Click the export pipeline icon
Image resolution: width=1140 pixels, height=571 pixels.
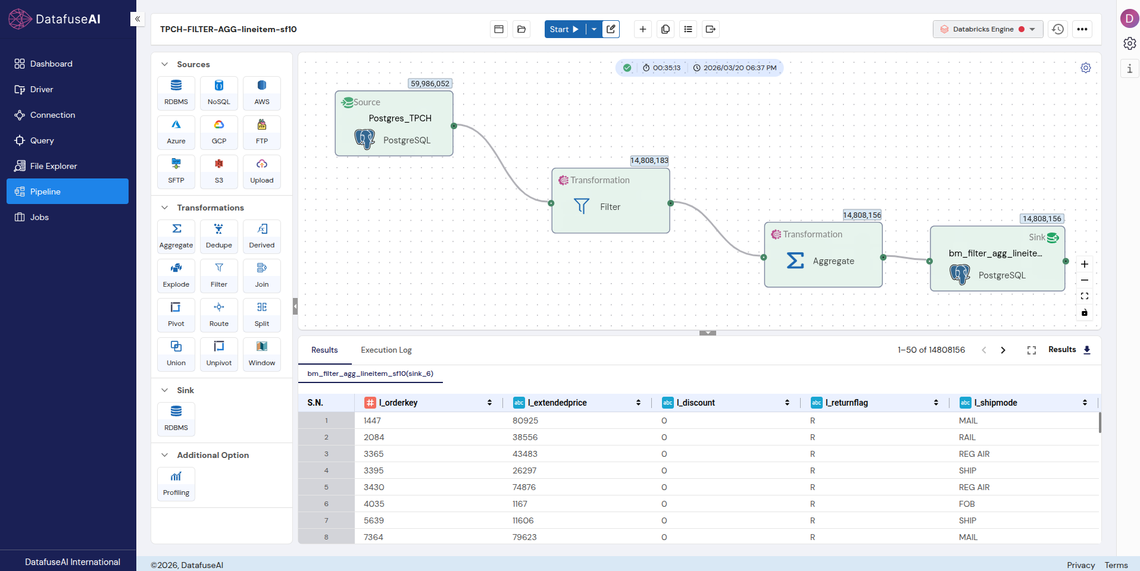tap(711, 29)
